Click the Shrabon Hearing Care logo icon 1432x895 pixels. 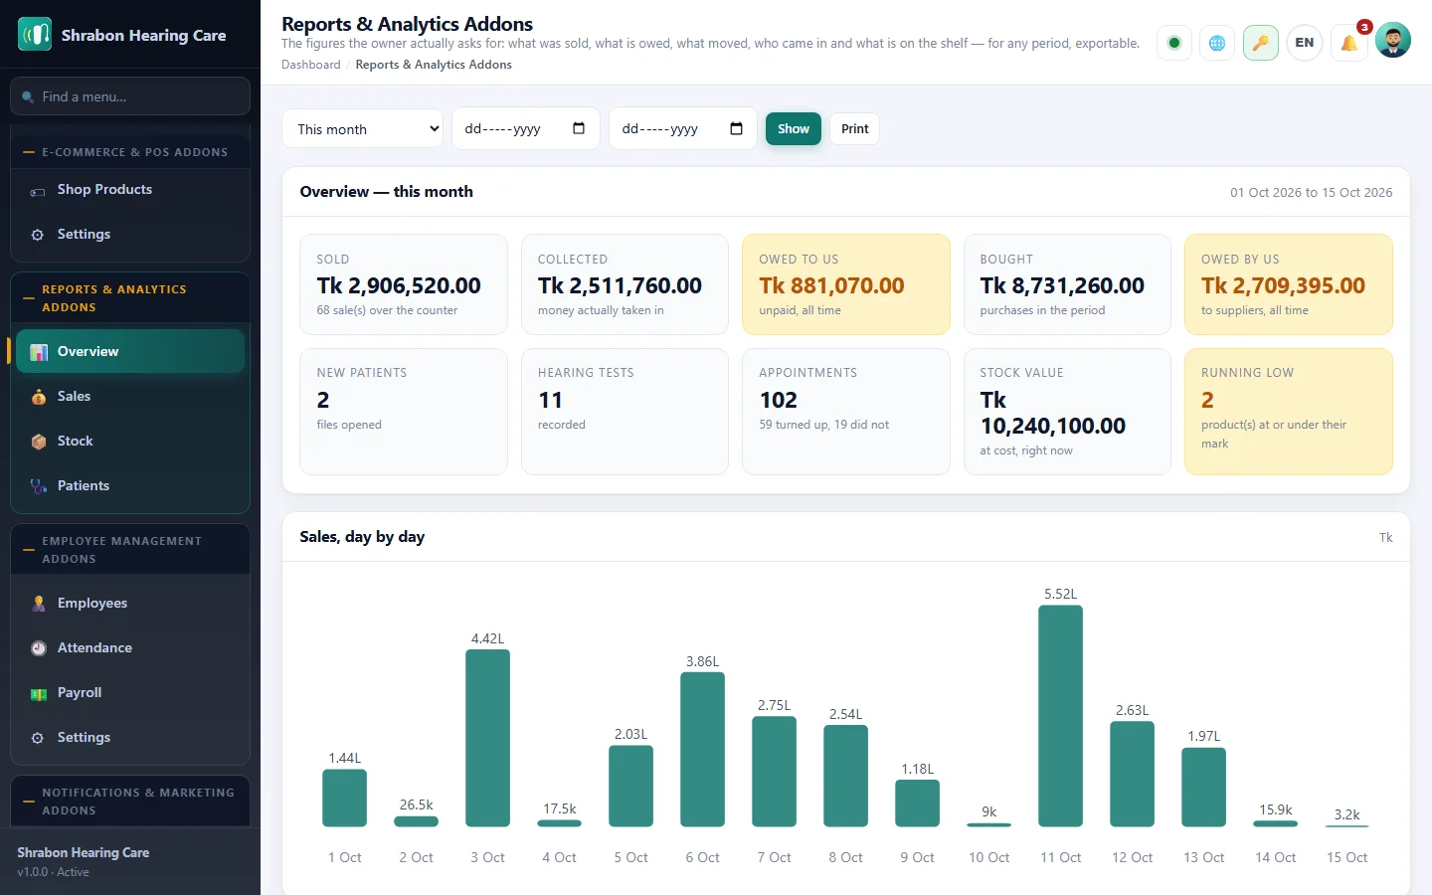point(35,35)
